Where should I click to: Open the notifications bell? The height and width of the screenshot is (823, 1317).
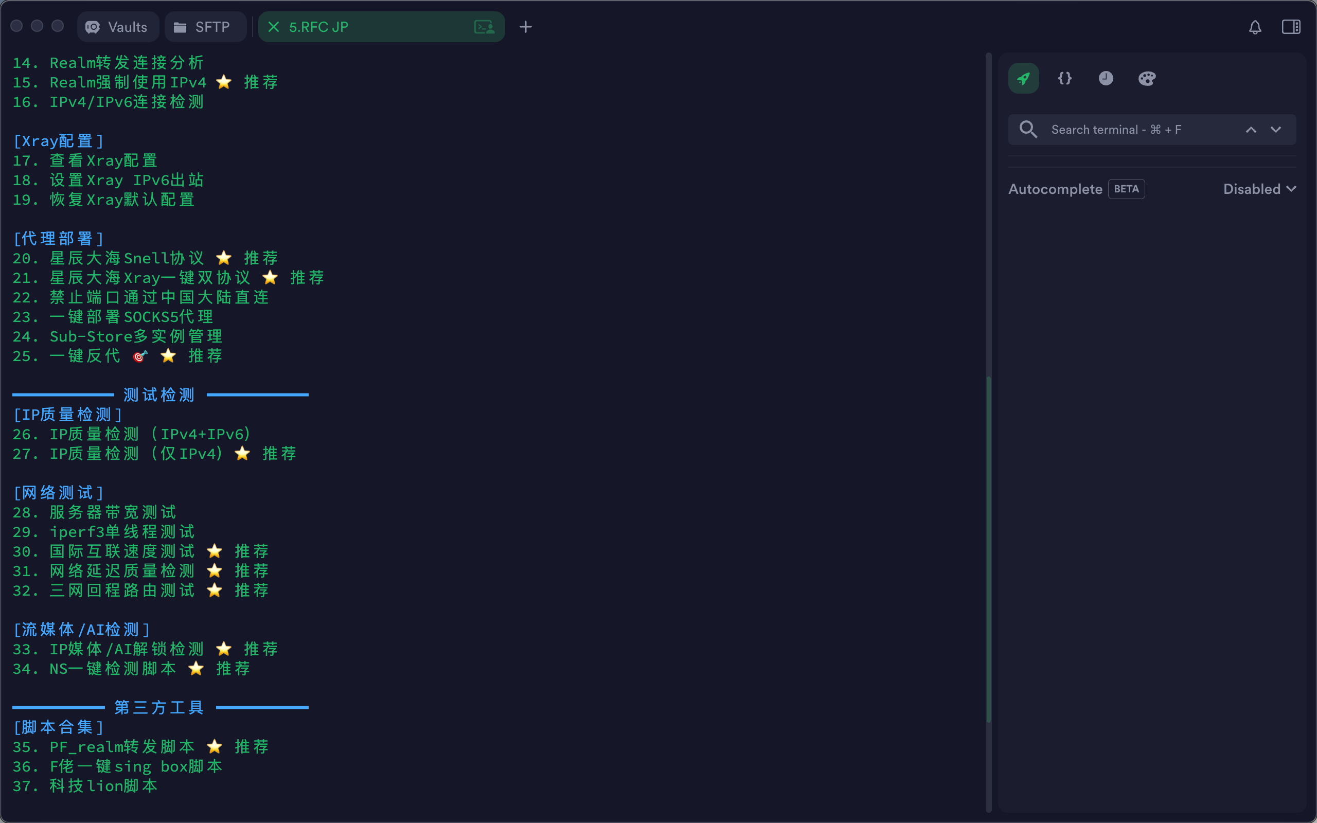pos(1255,27)
